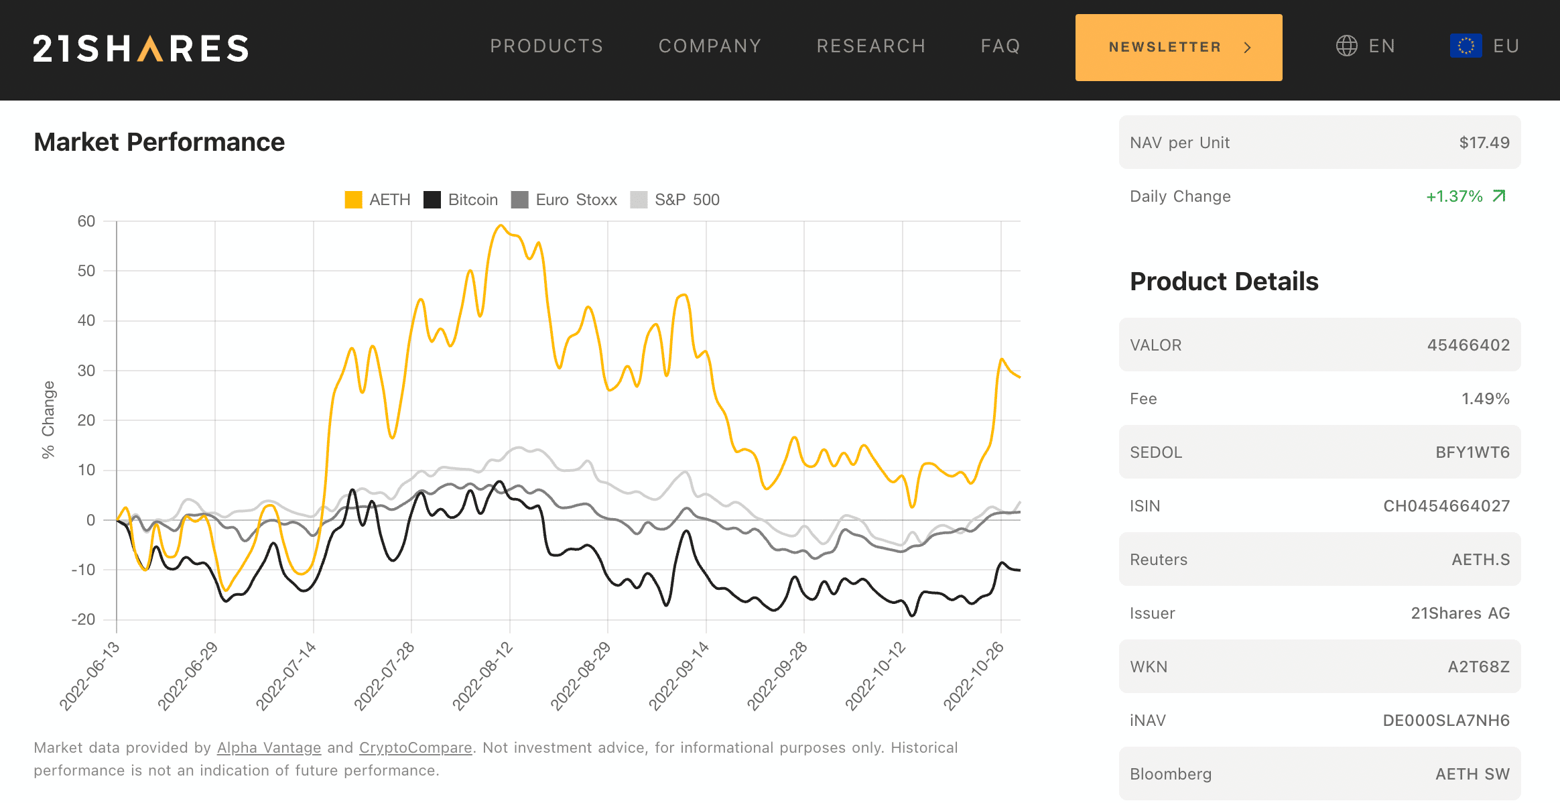1560x803 pixels.
Task: Select the Fee value 1.49%
Action: coord(1486,399)
